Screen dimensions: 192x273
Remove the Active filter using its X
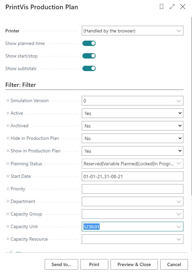click(8, 113)
